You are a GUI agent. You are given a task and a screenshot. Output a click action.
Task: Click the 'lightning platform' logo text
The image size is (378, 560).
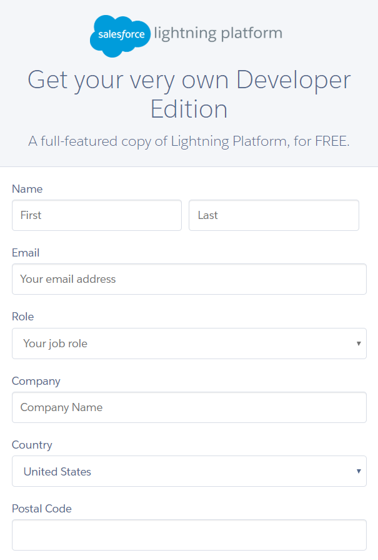(x=218, y=33)
